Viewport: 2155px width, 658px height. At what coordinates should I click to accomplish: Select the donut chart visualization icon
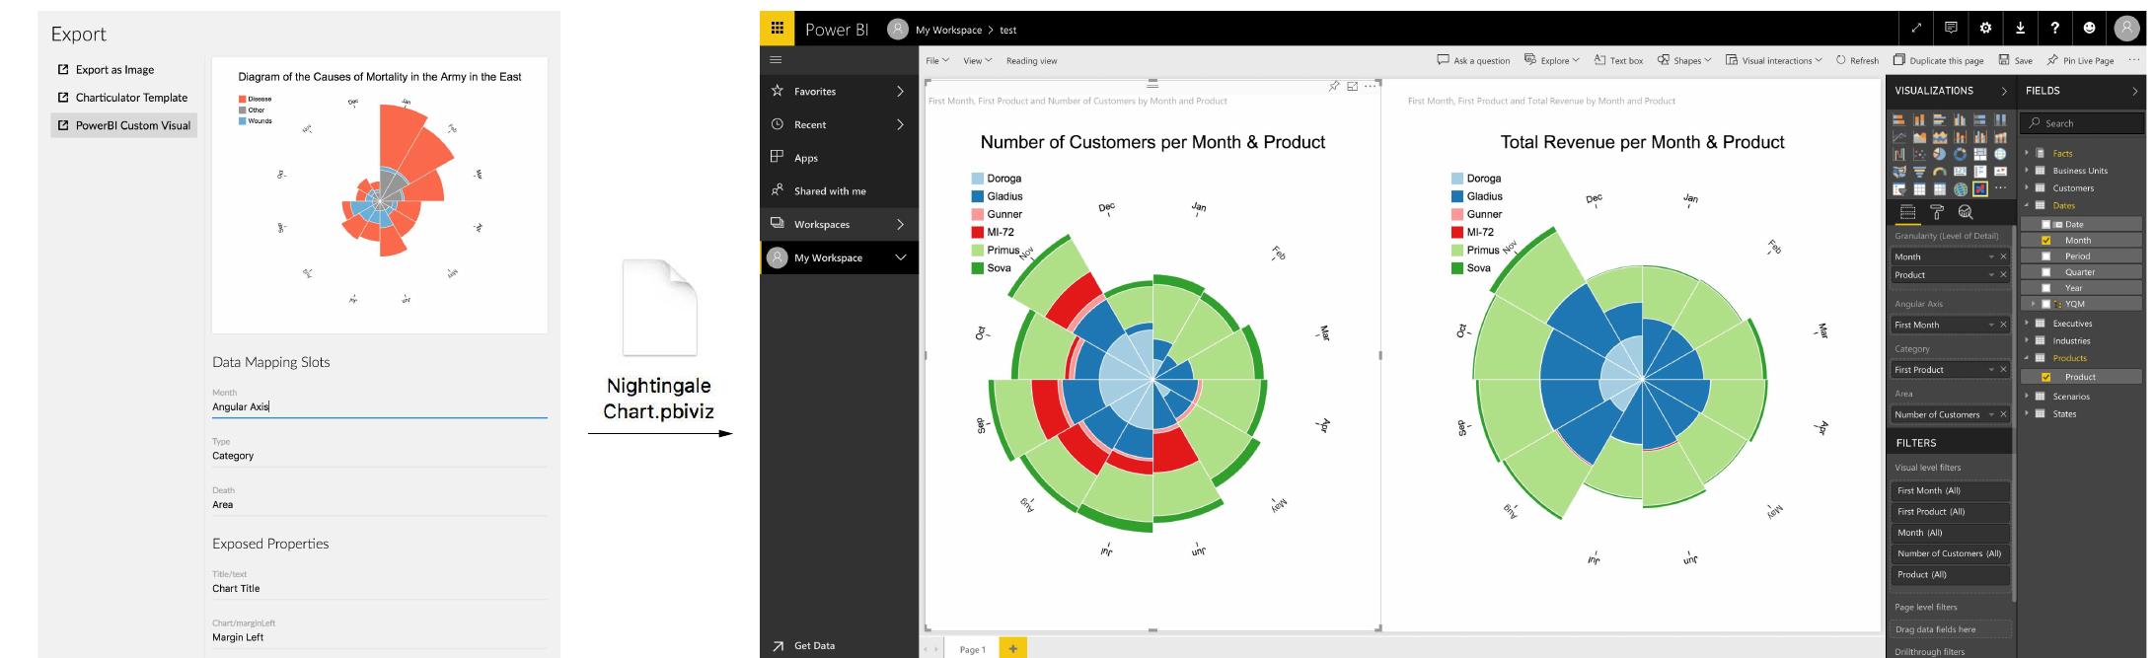pos(1960,155)
